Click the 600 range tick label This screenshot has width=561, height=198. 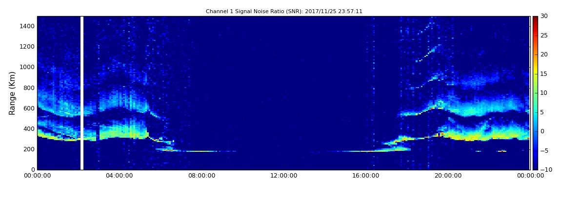click(29, 108)
